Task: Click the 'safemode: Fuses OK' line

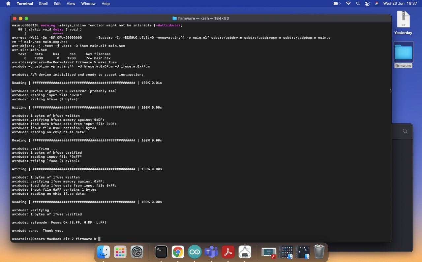Action: tap(59, 222)
